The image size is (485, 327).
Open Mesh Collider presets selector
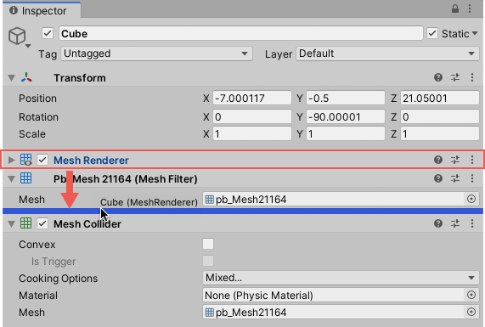(x=455, y=223)
